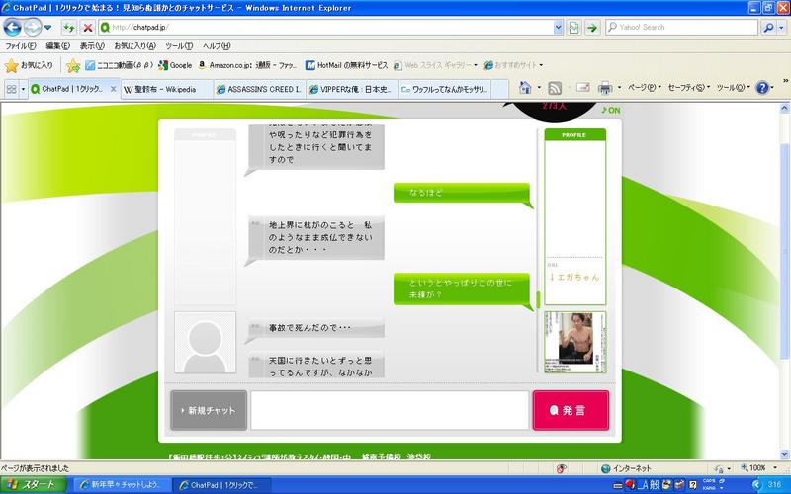Switch to 新年早々チャットしよう taskbar window

[121, 485]
